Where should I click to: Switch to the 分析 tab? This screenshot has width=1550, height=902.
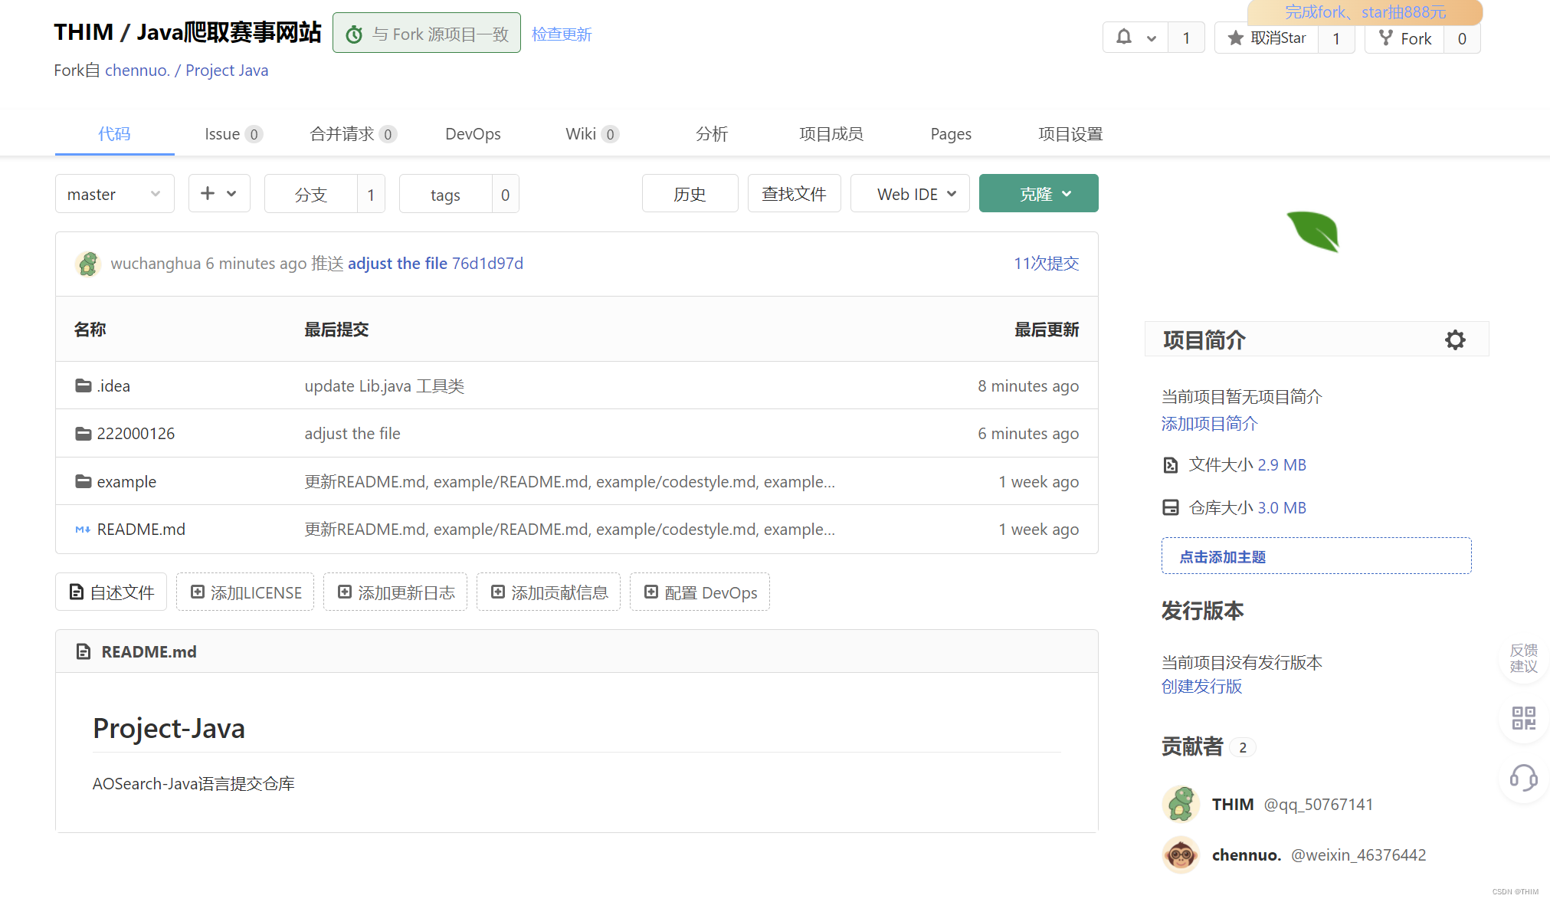(712, 134)
